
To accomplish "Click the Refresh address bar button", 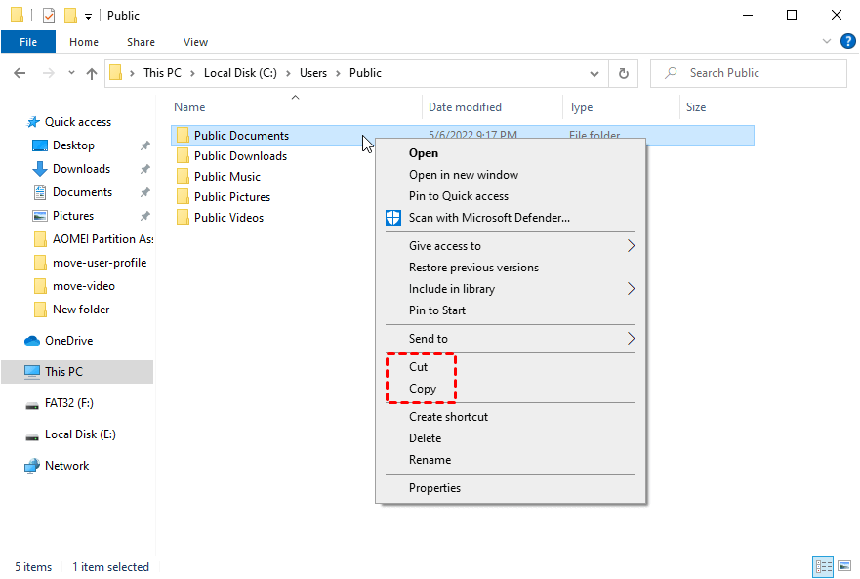I will click(624, 73).
